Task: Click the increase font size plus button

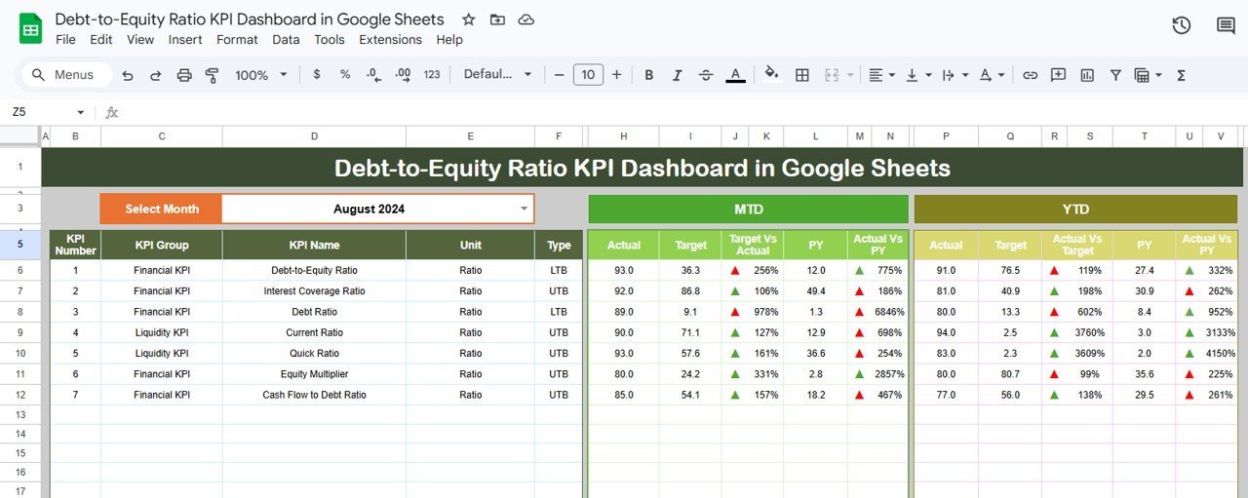Action: tap(616, 75)
